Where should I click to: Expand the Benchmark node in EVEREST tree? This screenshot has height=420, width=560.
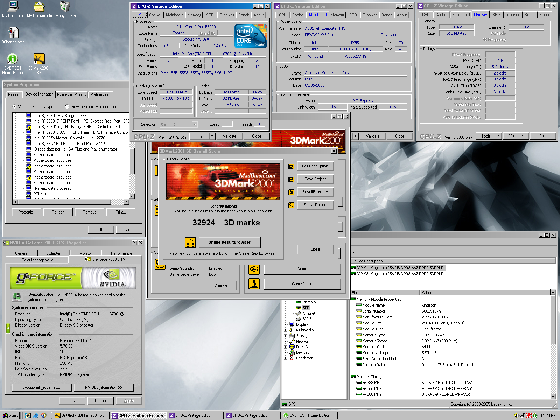pyautogui.click(x=285, y=358)
